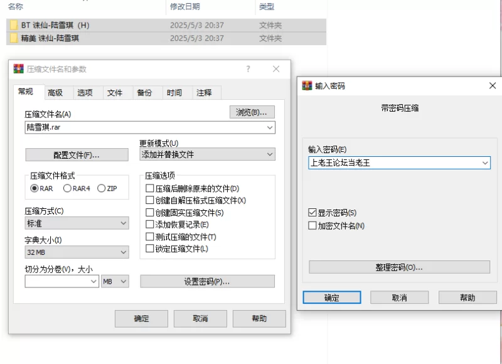Screen dimensions: 502x364
Task: Open the 压缩方式 标准 dropdown
Action: click(x=77, y=223)
